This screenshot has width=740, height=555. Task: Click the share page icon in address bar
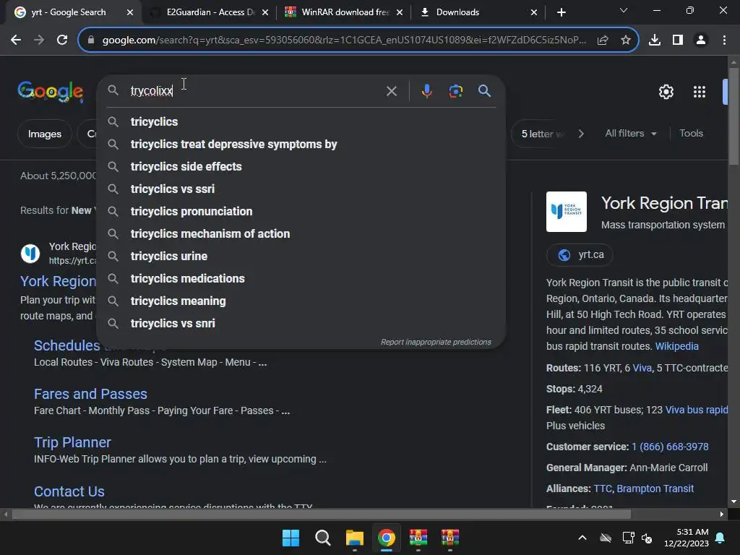(x=603, y=40)
